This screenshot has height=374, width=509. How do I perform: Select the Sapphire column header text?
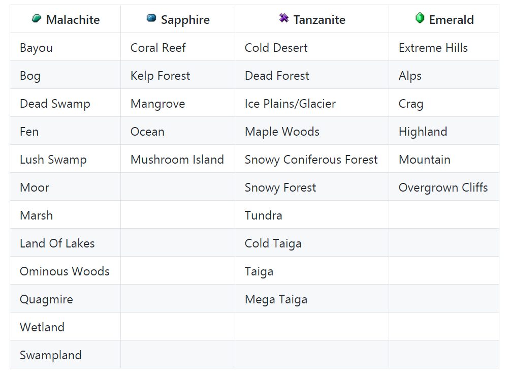(x=185, y=20)
